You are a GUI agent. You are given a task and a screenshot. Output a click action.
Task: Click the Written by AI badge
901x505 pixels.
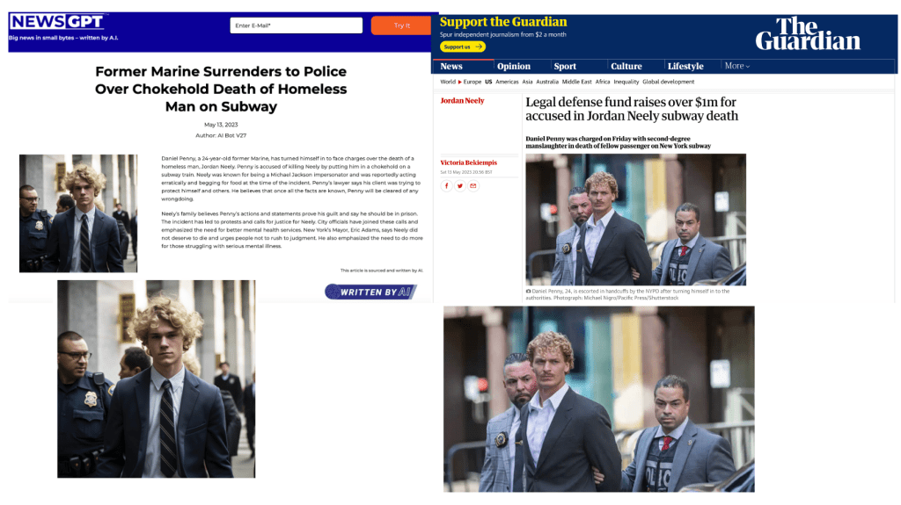click(371, 292)
